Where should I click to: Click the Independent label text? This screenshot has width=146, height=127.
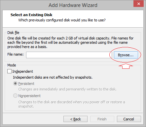click(x=22, y=71)
